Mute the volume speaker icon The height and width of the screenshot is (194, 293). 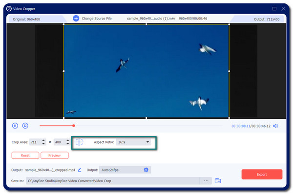click(x=276, y=126)
